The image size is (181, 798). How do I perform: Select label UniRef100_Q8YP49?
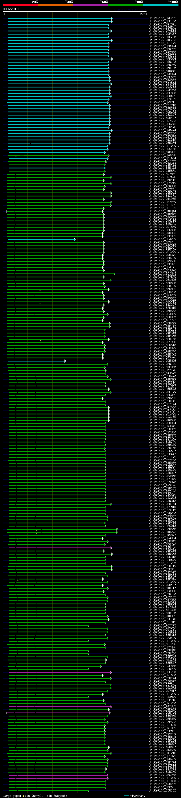tap(162, 183)
